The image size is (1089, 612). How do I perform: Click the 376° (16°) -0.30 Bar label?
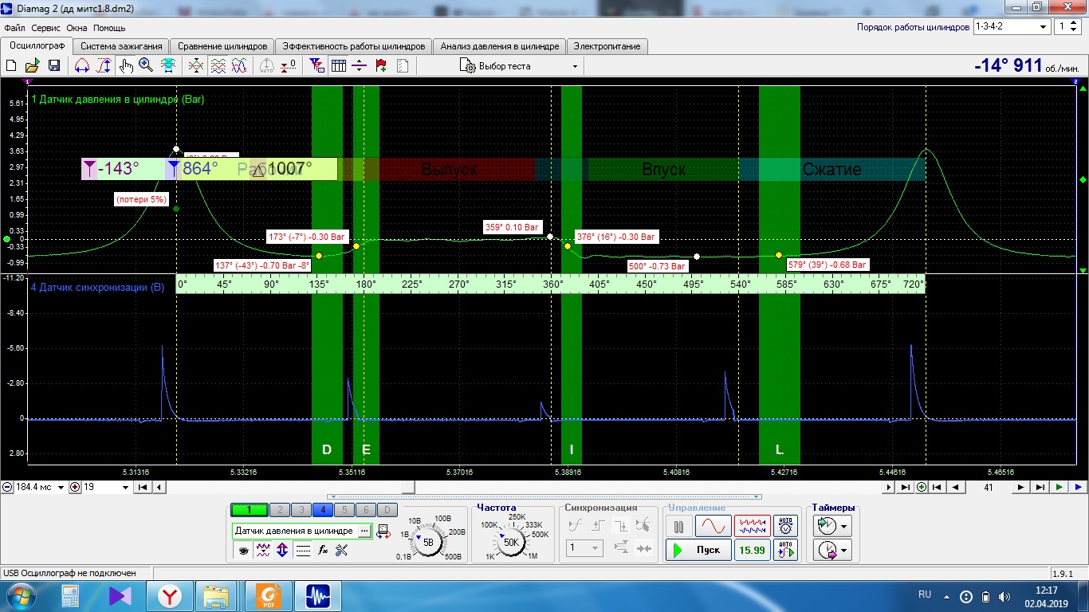(x=615, y=237)
